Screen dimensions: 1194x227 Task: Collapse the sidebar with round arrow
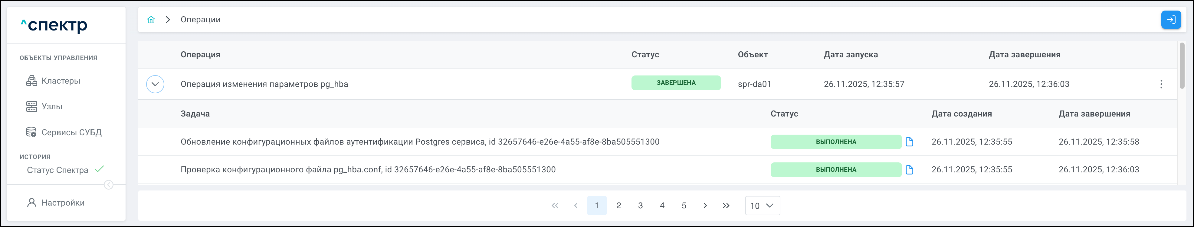point(108,185)
